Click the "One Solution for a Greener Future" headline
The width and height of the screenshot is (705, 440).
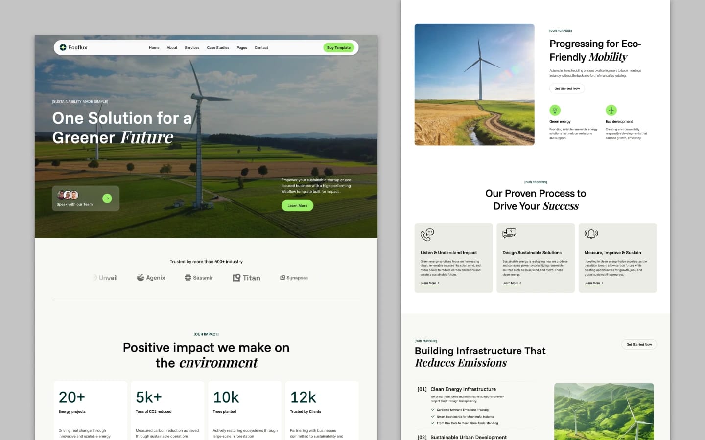(x=122, y=128)
